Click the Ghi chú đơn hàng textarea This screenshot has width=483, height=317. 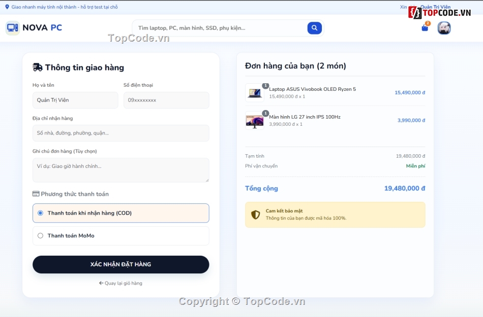point(121,170)
